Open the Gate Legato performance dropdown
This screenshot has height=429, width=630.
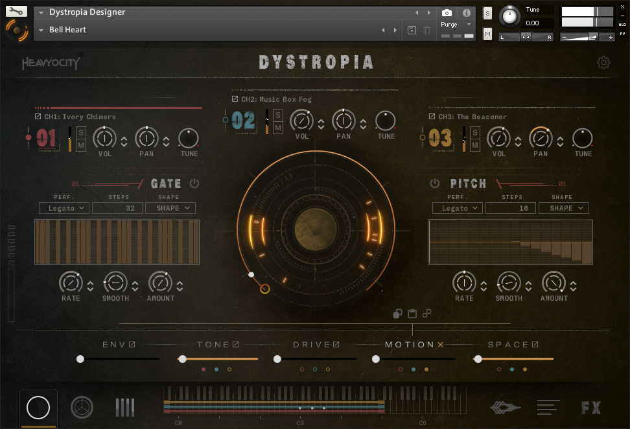click(x=64, y=208)
